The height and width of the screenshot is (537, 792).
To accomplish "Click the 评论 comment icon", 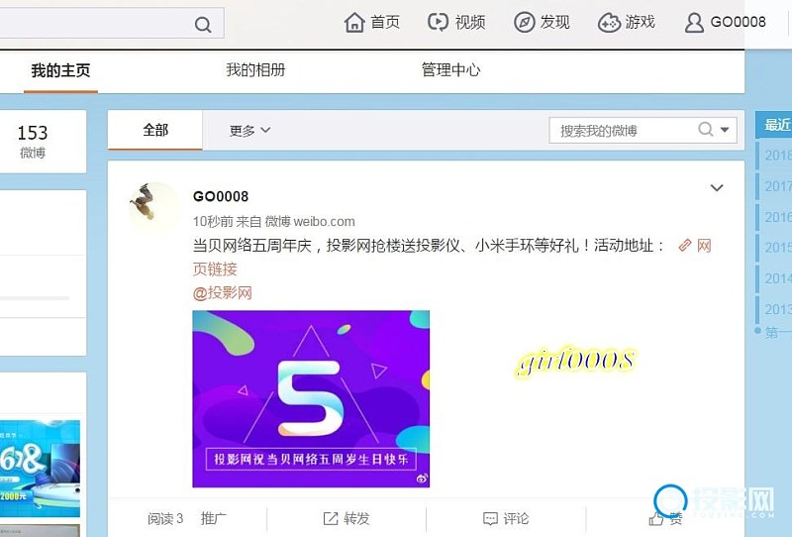I will click(x=490, y=519).
